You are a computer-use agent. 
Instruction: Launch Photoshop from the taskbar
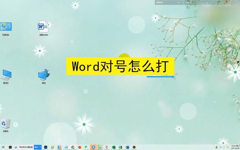pos(46,147)
